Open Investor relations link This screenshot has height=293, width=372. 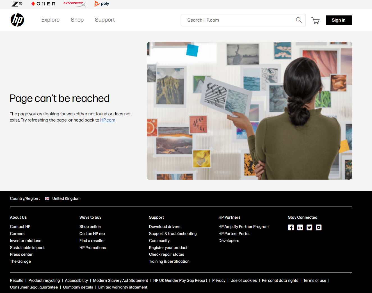[26, 241]
